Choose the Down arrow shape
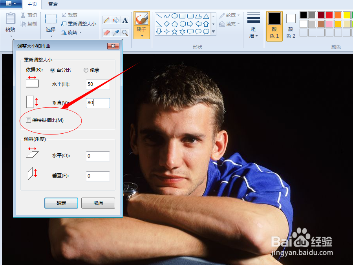 point(159,31)
